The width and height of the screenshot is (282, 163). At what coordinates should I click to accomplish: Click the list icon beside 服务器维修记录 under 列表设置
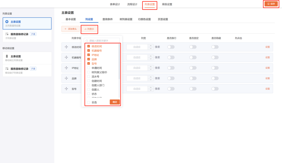pyautogui.click(x=7, y=34)
